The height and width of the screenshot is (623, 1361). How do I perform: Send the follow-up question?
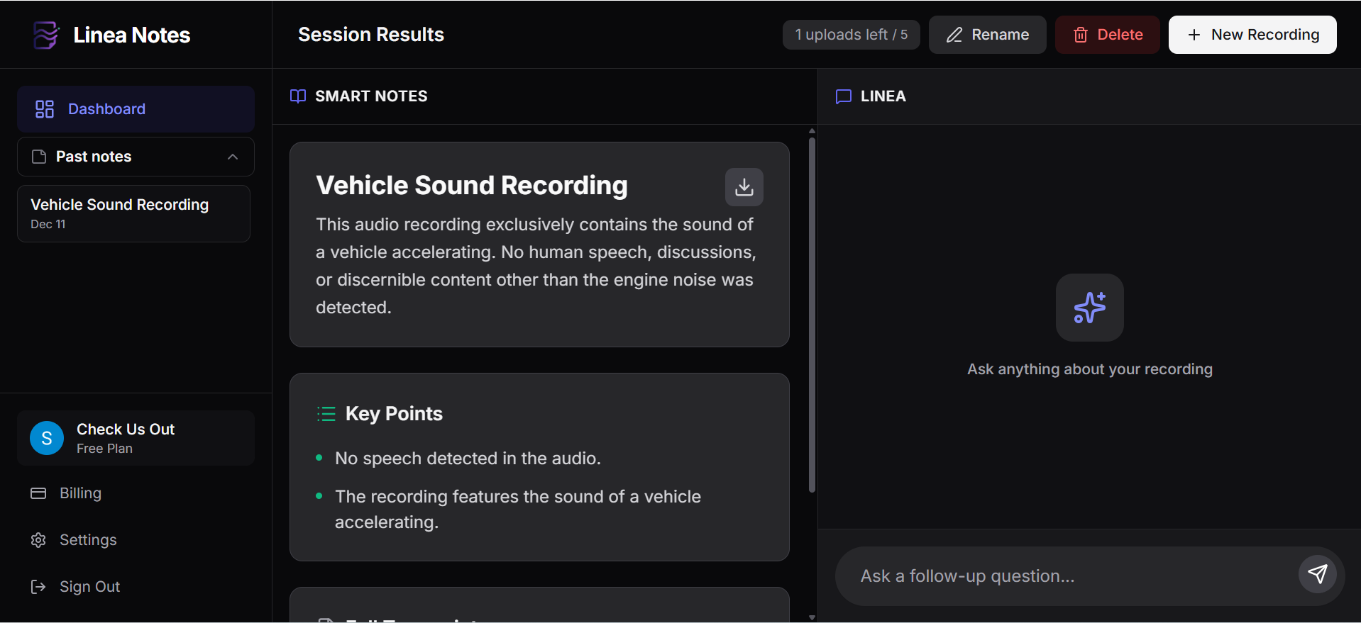coord(1317,574)
